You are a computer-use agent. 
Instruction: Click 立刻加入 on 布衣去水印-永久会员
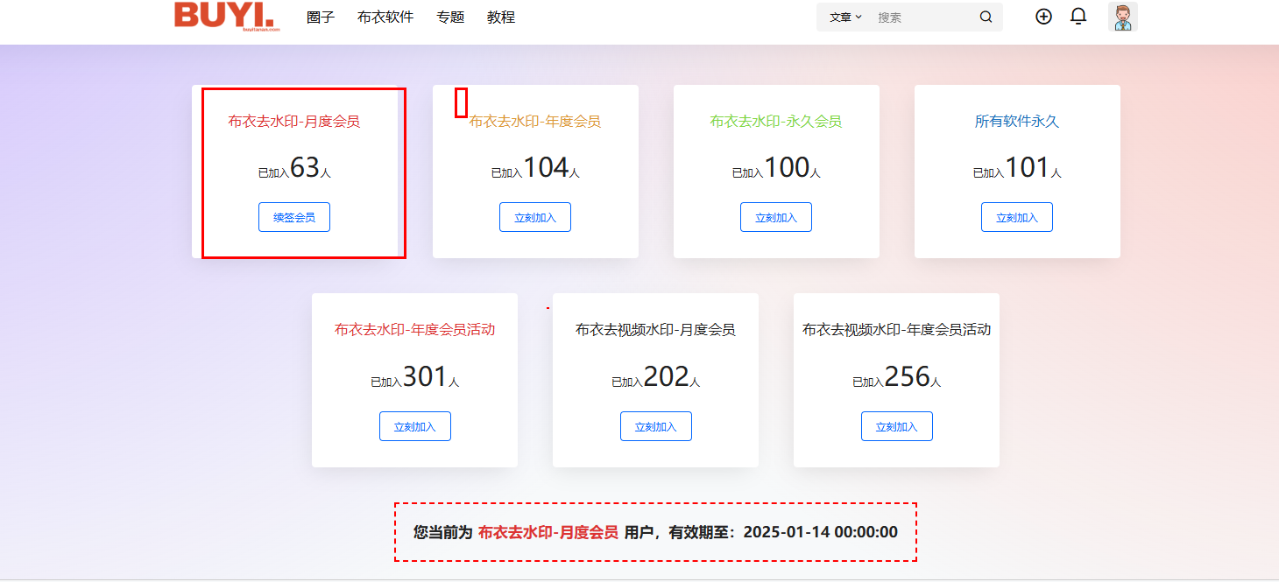point(776,216)
